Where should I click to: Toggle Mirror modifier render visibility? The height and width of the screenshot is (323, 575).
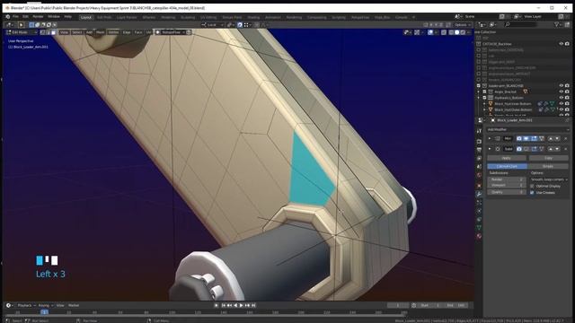pyautogui.click(x=519, y=138)
